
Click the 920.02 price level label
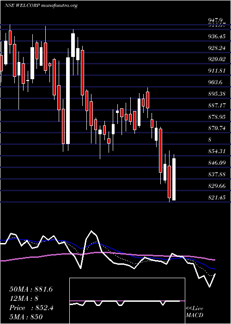(217, 60)
